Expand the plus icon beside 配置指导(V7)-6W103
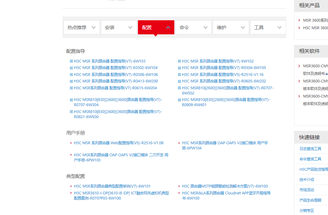Image resolution: width=328 pixels, height=215 pixels. tap(71, 61)
